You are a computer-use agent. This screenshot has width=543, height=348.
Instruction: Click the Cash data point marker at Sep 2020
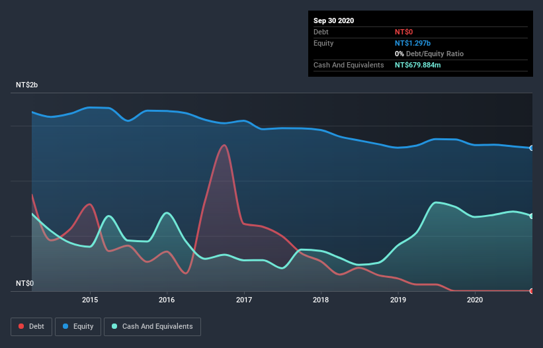[532, 216]
